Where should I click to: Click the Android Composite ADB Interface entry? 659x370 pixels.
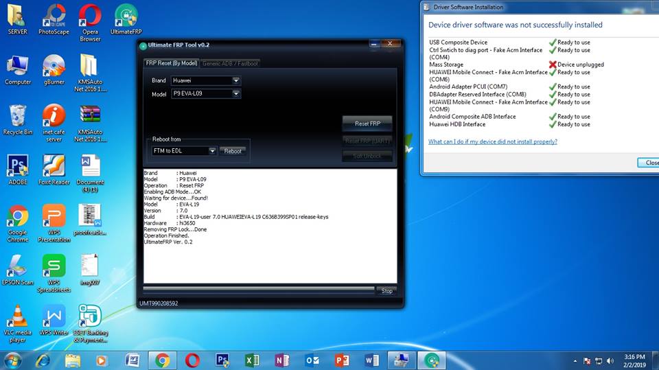(472, 117)
